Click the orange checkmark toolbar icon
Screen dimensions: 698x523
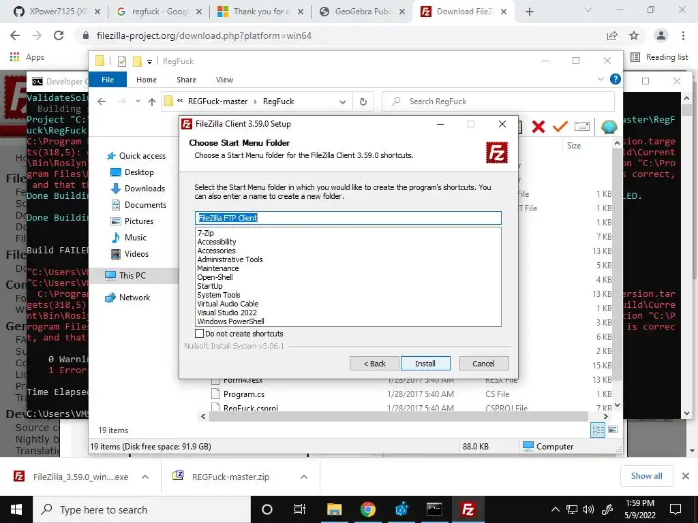[x=560, y=127]
